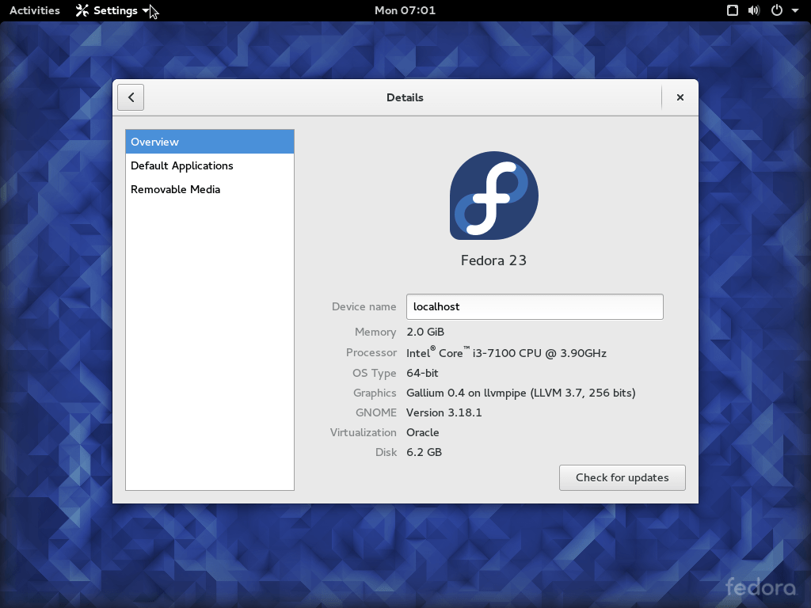
Task: Select the processor i3-7100 text
Action: click(506, 352)
